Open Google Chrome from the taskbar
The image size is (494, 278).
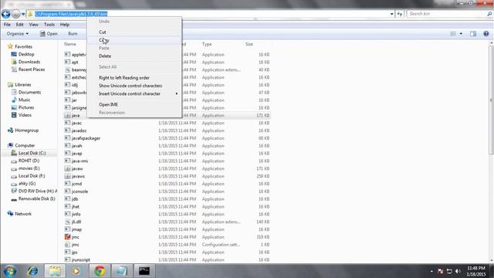coord(100,271)
